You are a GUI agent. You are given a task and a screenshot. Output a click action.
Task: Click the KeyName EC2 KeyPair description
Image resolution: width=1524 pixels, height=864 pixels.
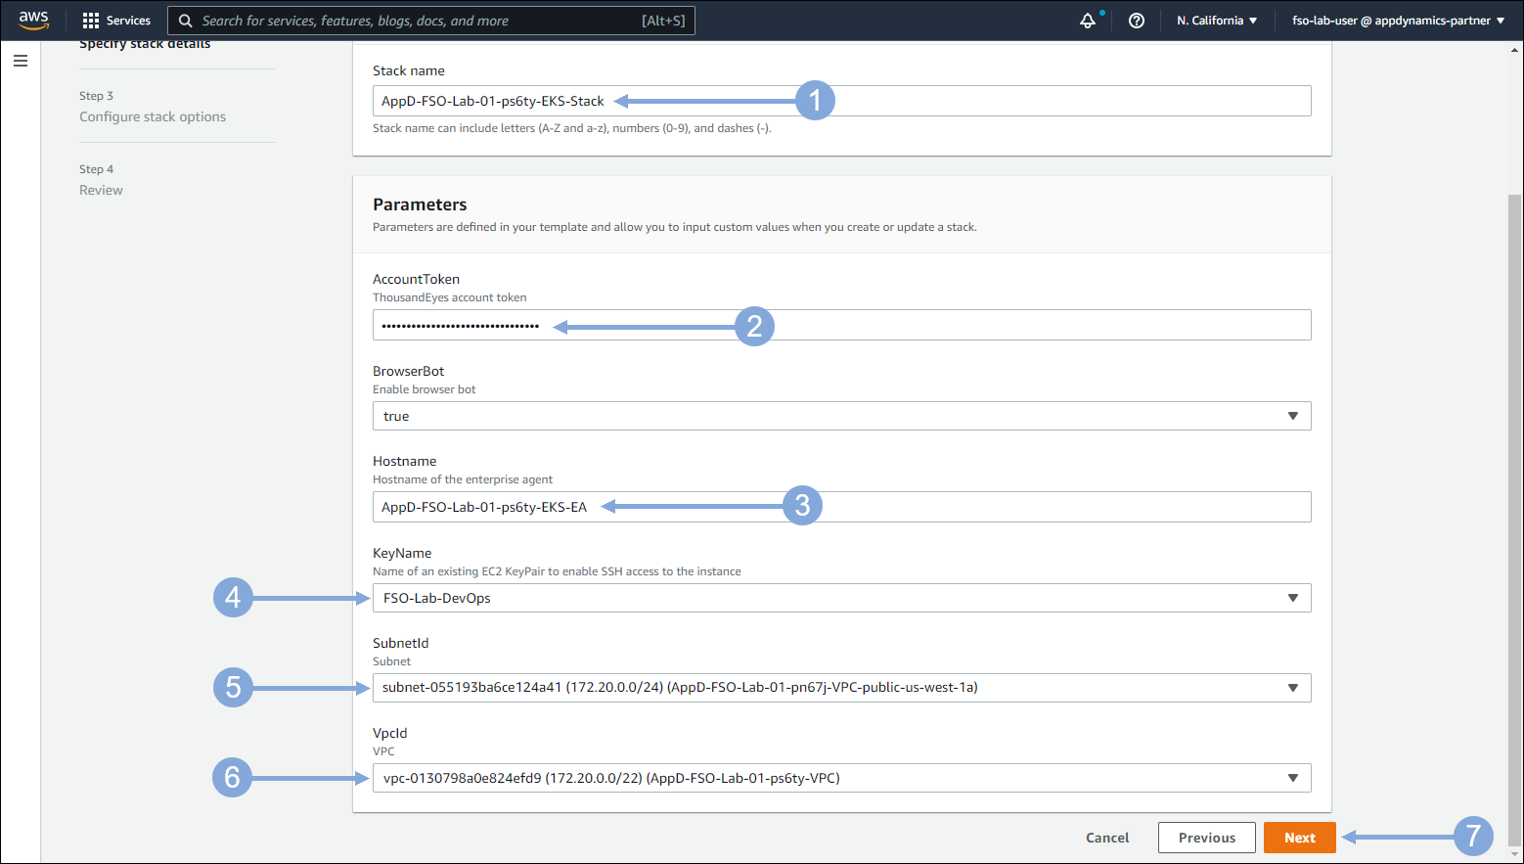(557, 571)
